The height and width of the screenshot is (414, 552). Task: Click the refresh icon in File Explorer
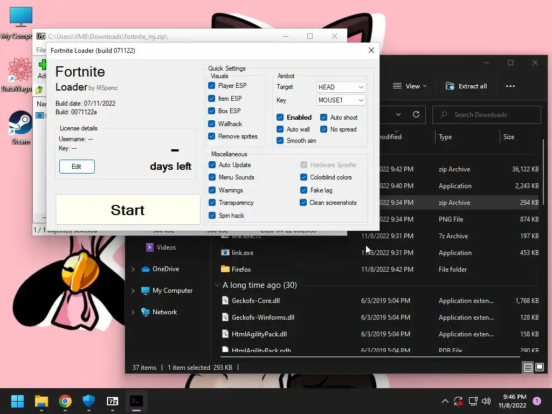tap(416, 114)
